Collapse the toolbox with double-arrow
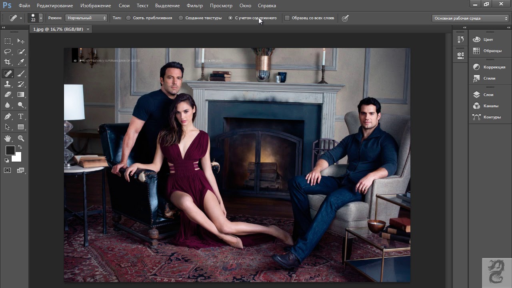 tap(4, 28)
